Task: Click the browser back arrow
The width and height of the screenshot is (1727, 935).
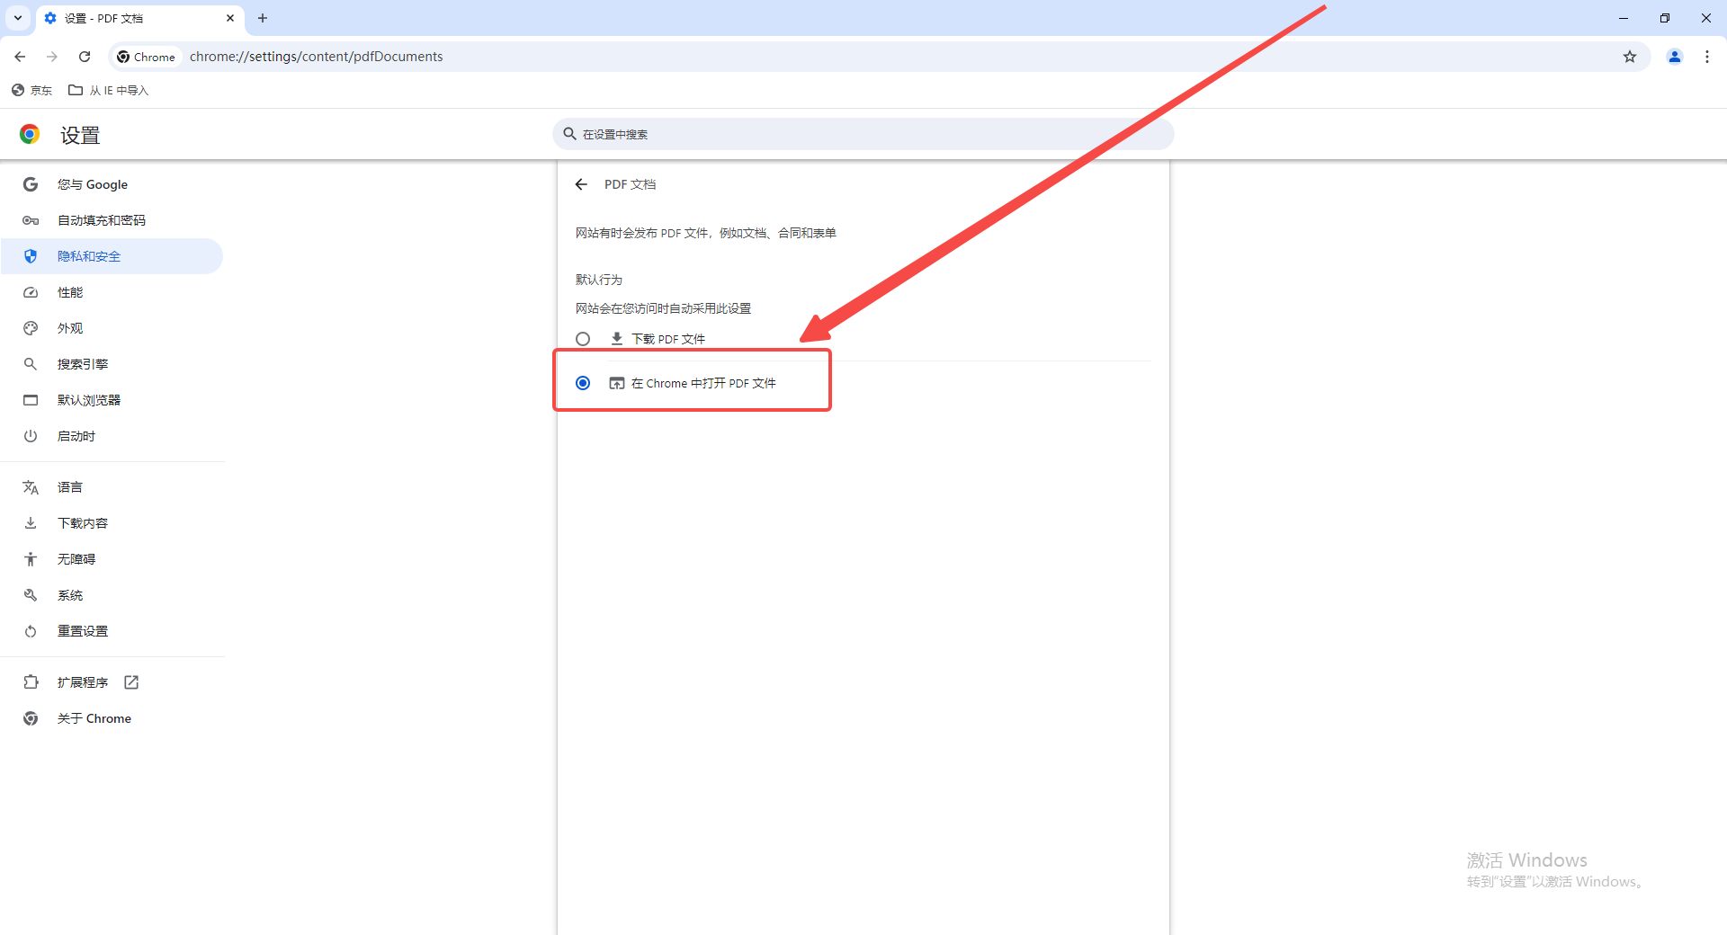Action: click(20, 57)
